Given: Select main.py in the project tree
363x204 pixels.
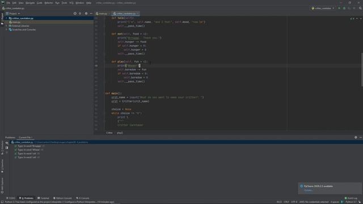Looking at the screenshot, I should [16, 22].
